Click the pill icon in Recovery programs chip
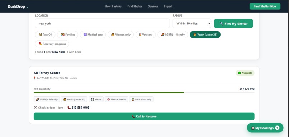Image resolution: width=289 pixels, height=137 pixels. click(41, 44)
